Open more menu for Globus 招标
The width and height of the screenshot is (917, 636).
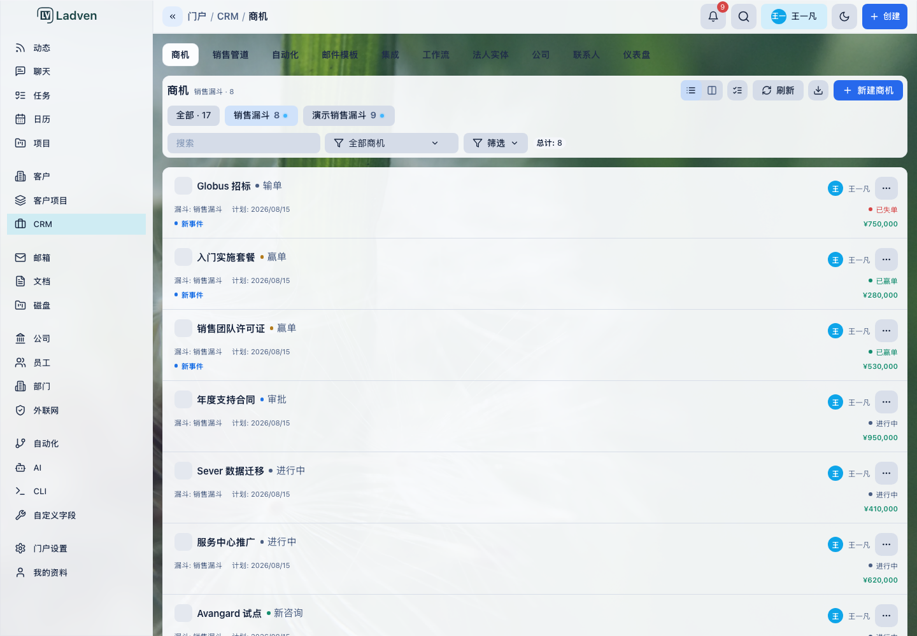(x=886, y=188)
